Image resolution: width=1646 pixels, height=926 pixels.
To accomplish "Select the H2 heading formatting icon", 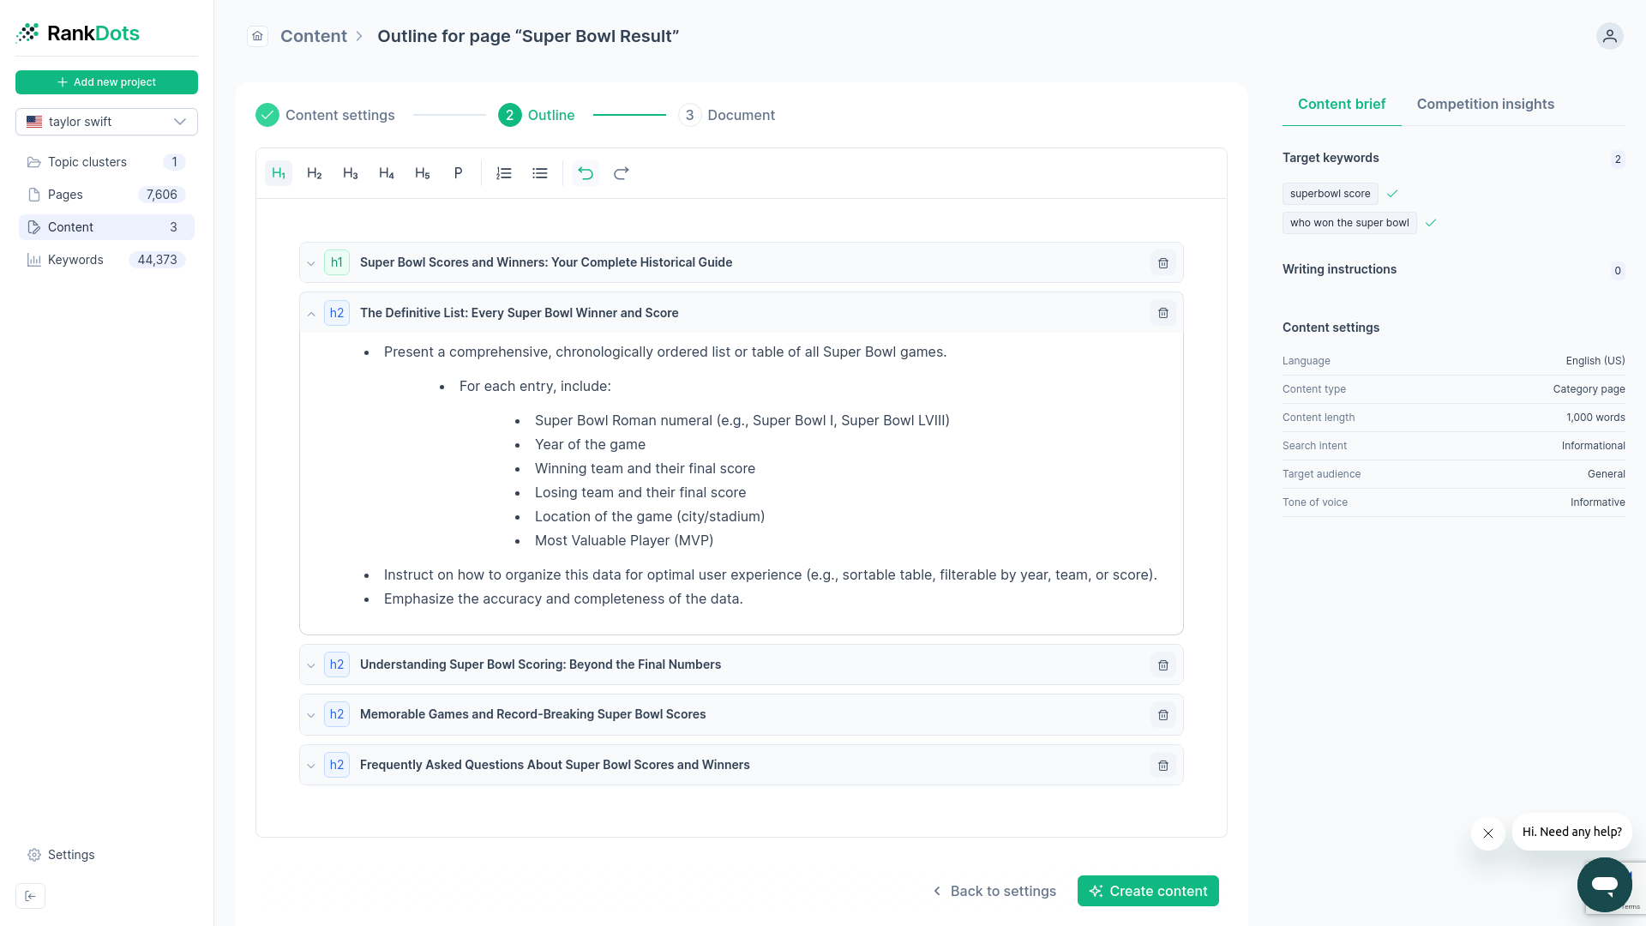I will pos(314,173).
